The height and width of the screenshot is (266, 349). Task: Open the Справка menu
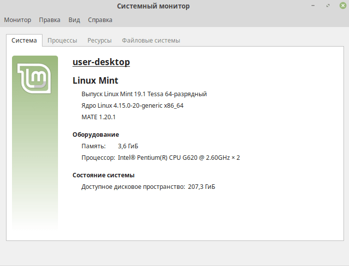click(x=100, y=20)
